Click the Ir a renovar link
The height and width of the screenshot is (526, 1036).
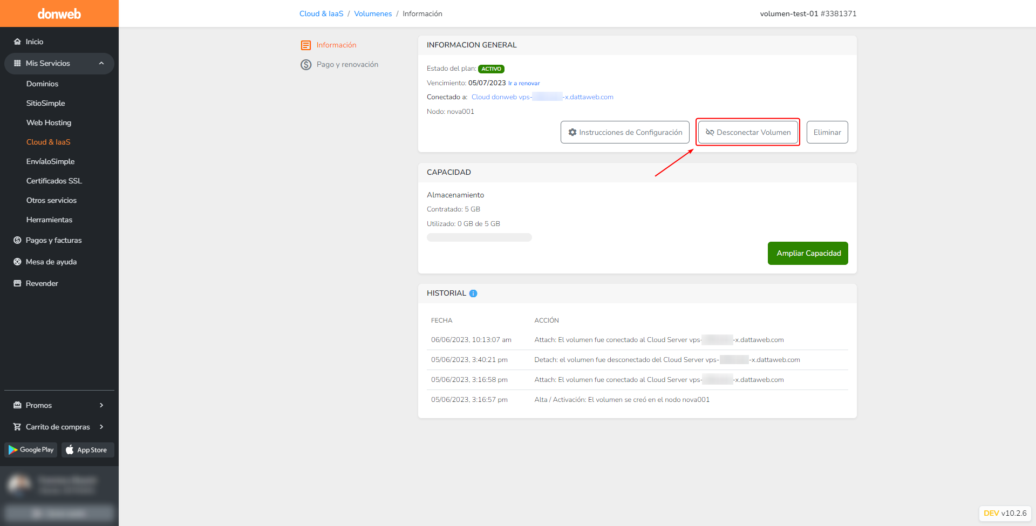[x=524, y=83]
